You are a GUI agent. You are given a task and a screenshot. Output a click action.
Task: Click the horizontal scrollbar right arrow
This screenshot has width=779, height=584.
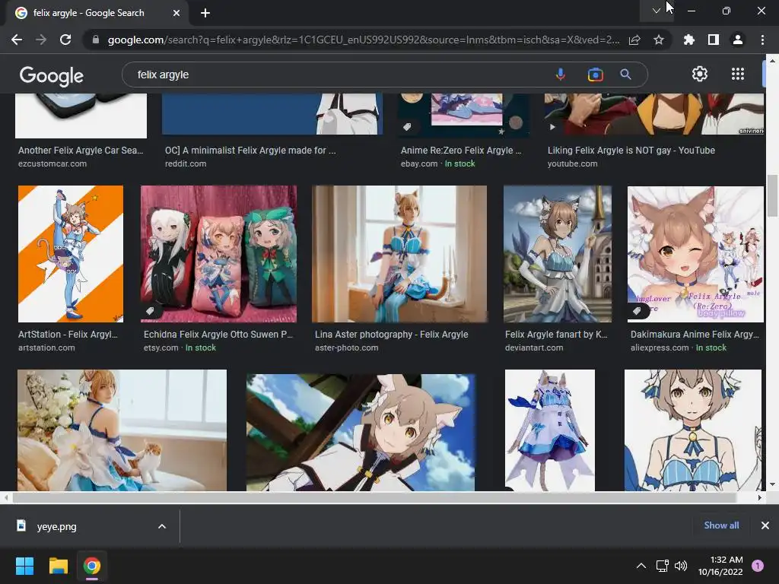[x=760, y=497]
